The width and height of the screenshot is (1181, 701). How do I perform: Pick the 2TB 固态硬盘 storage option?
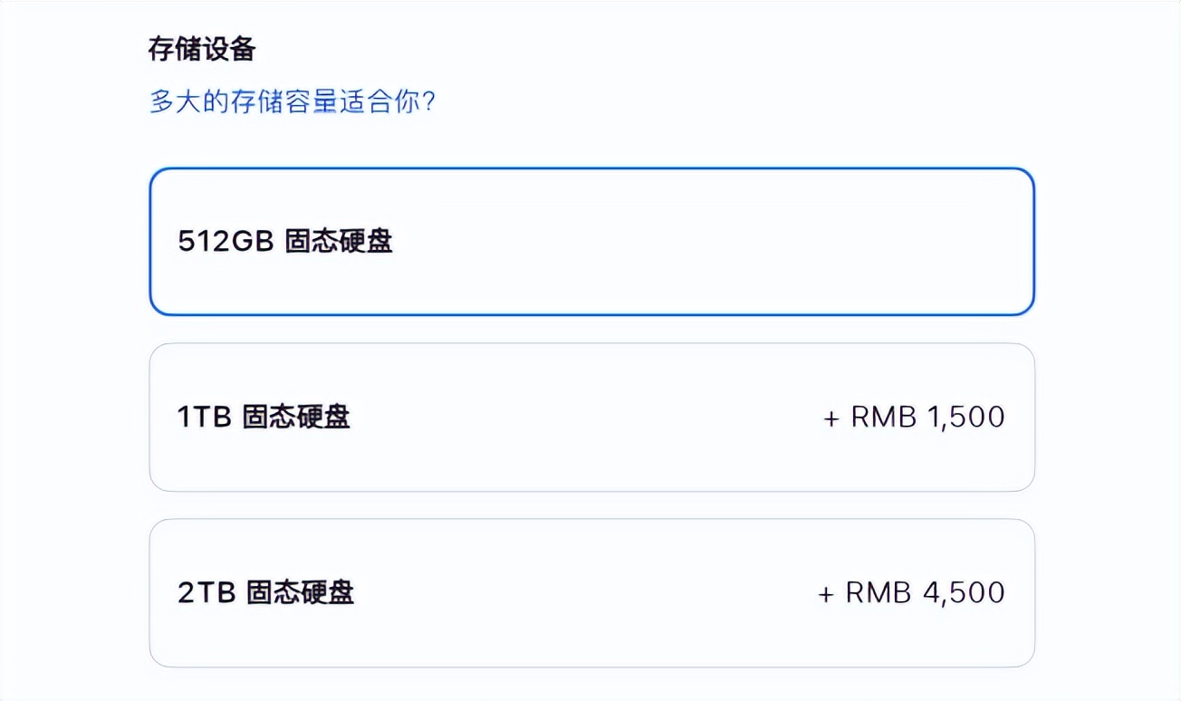click(x=591, y=593)
